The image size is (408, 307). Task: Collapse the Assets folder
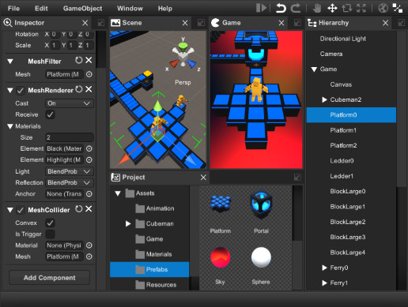(x=118, y=193)
